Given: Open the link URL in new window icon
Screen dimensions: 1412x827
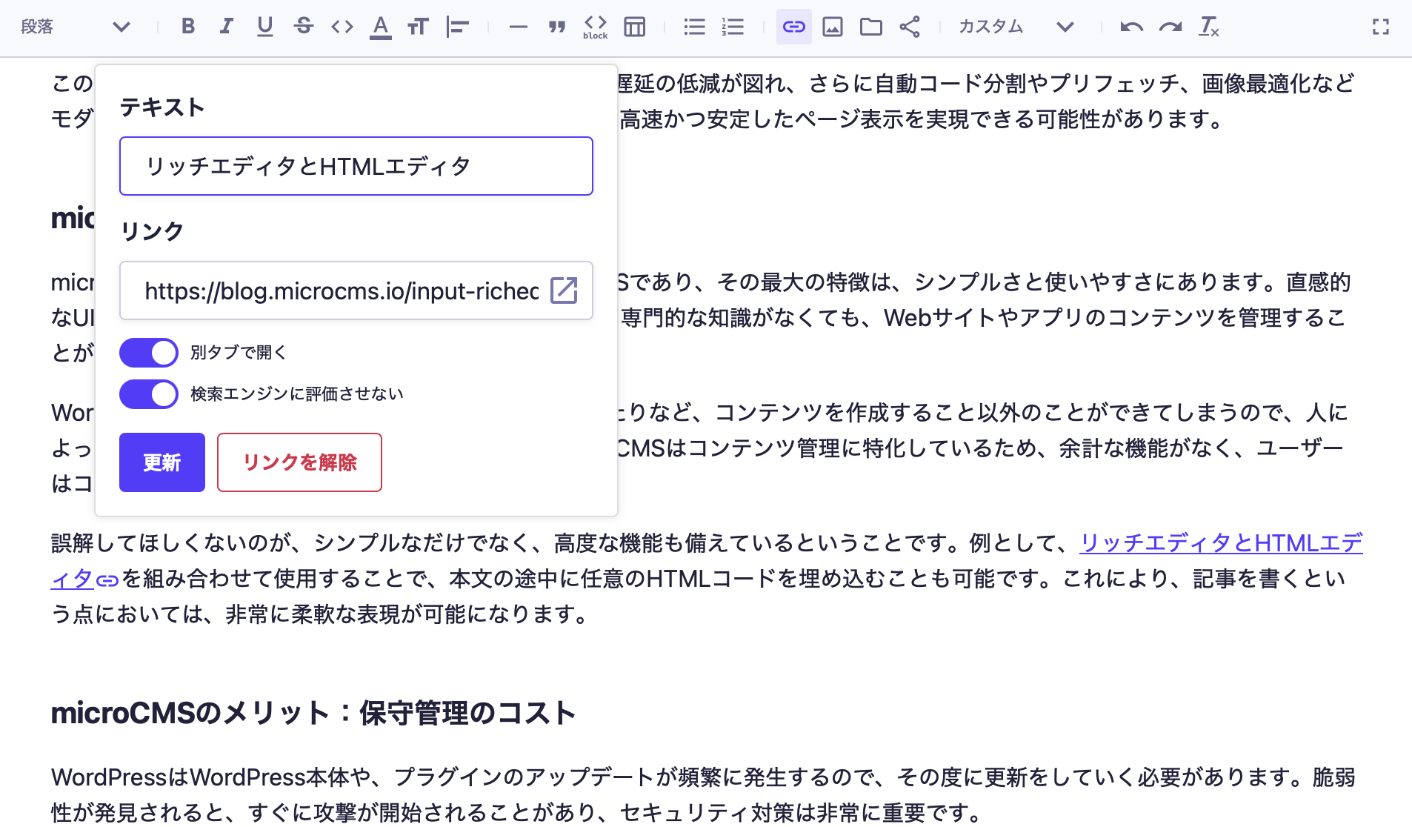Looking at the screenshot, I should (x=565, y=290).
